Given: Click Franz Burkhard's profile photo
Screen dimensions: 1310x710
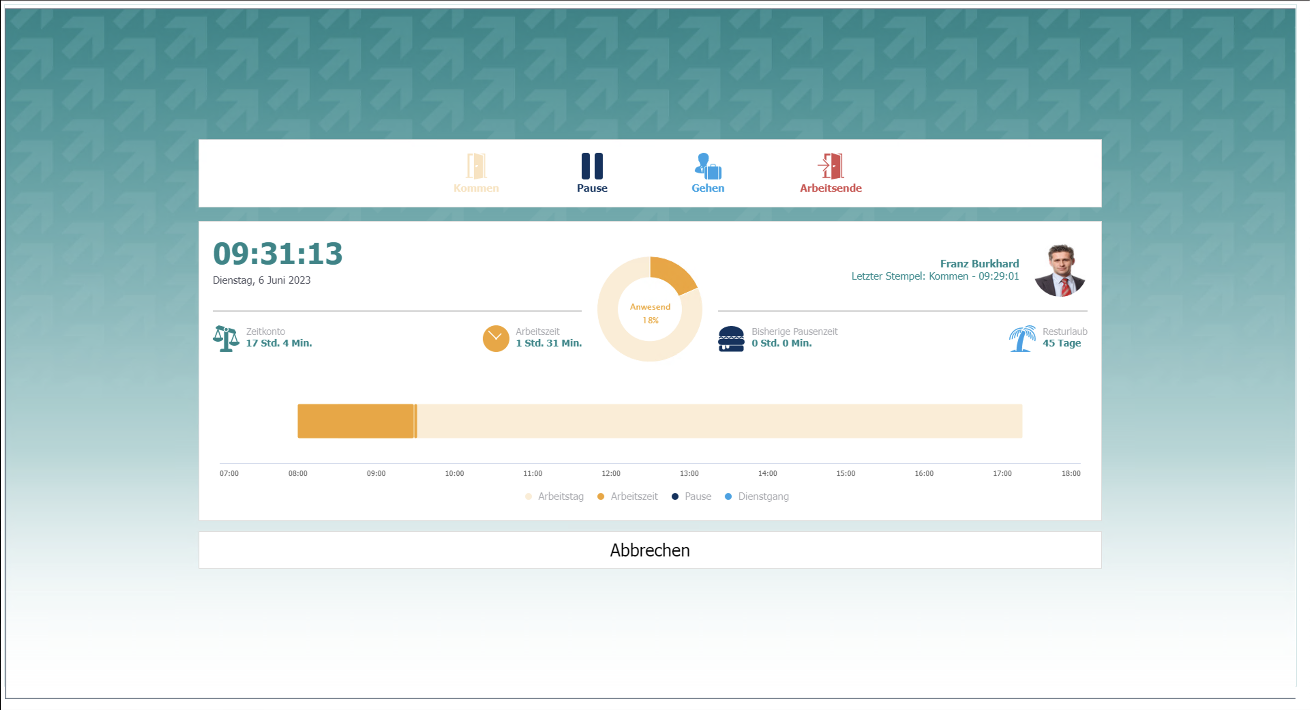Looking at the screenshot, I should (1060, 270).
